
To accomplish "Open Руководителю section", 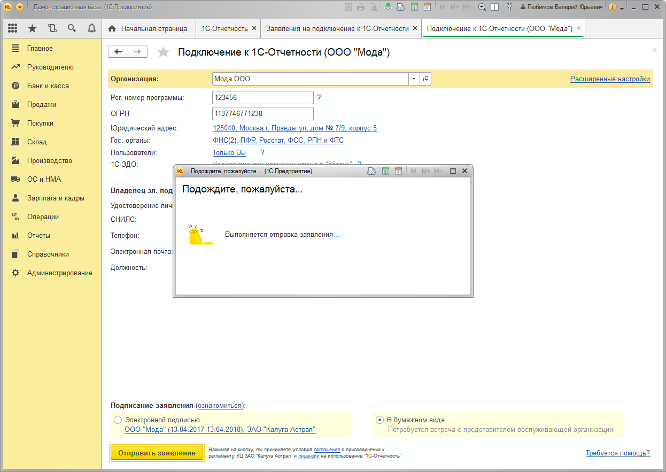I will pos(51,67).
